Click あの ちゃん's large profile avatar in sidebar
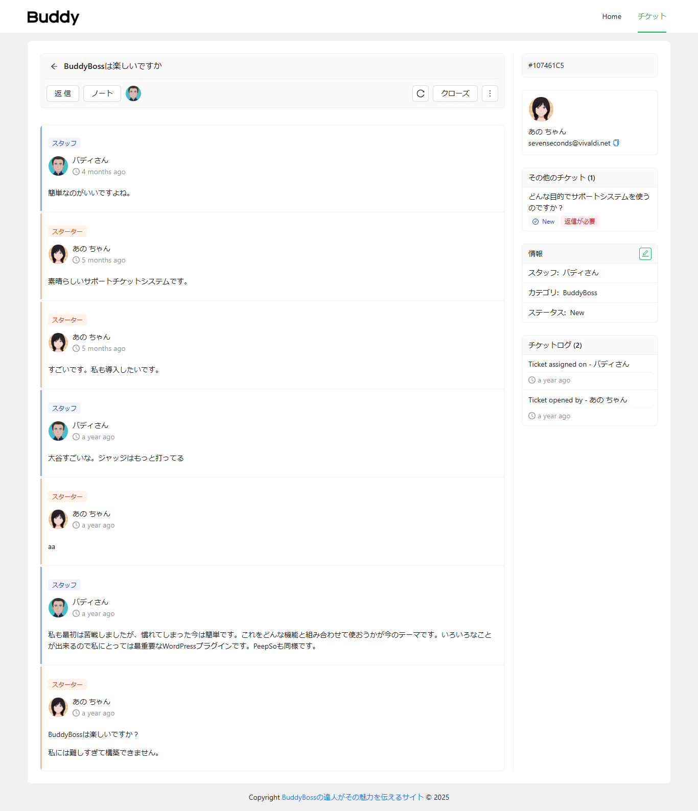Screen dimensions: 698x811 coord(541,109)
